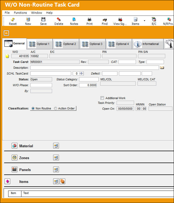Open the tools tab with wrench and hammer

point(169,44)
